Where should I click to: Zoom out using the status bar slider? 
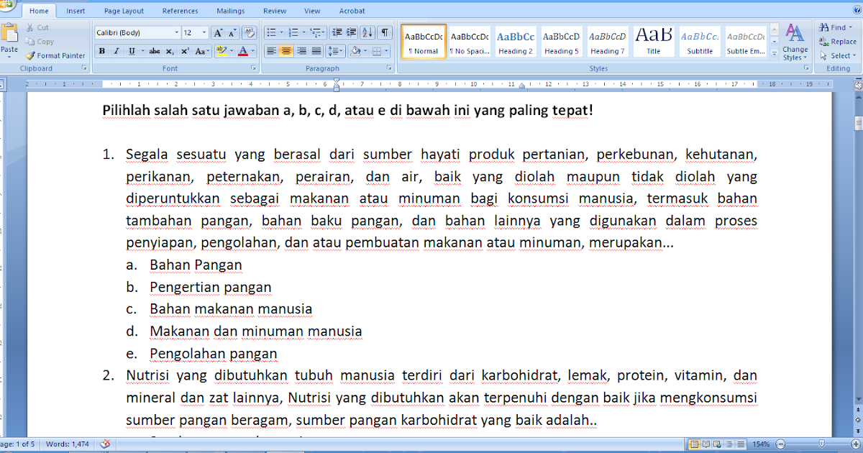click(x=780, y=444)
